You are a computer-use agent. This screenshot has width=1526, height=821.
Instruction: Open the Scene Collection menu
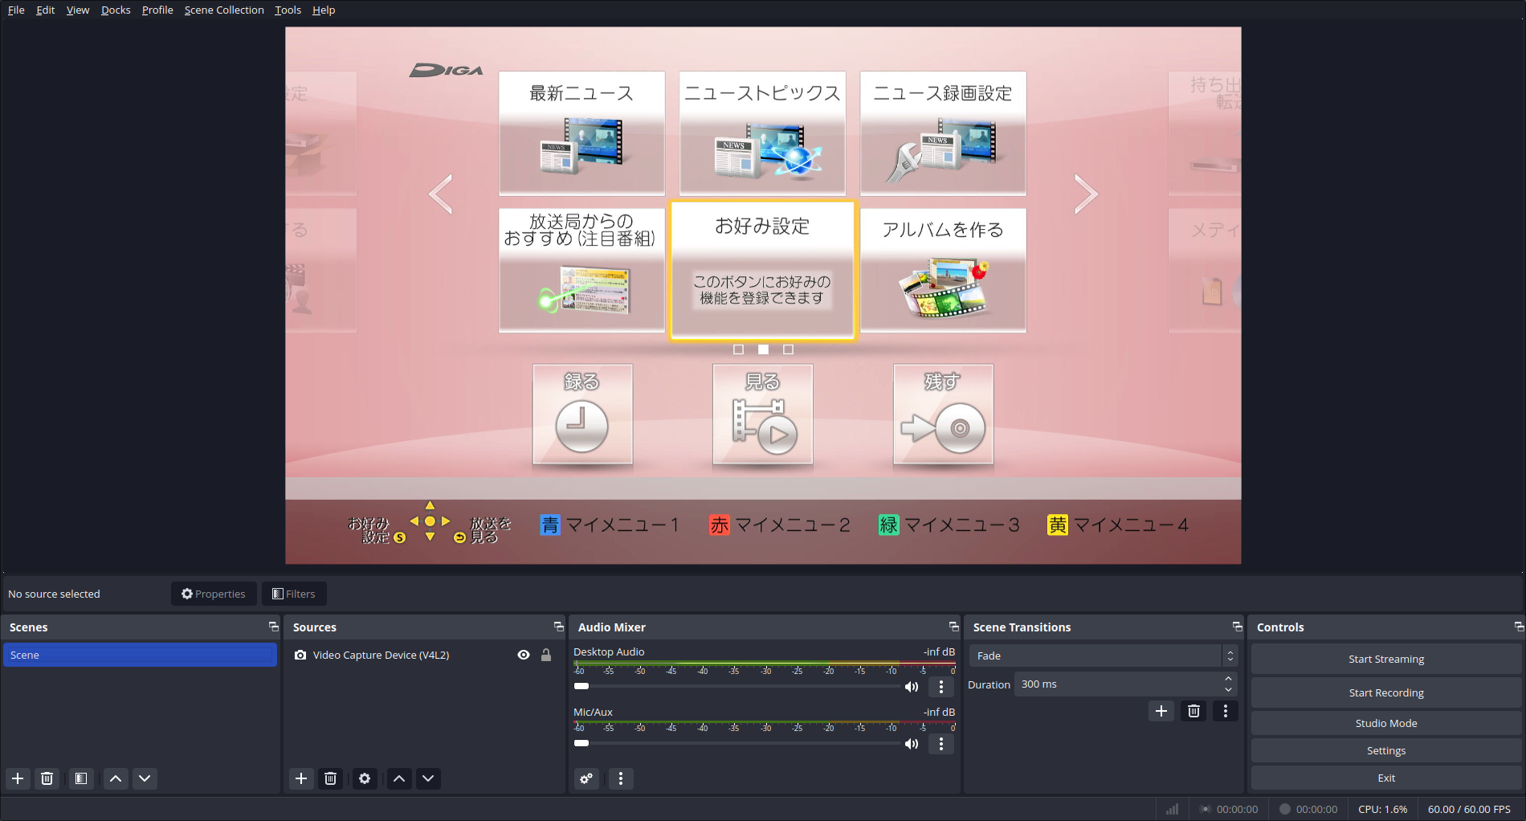[x=224, y=10]
